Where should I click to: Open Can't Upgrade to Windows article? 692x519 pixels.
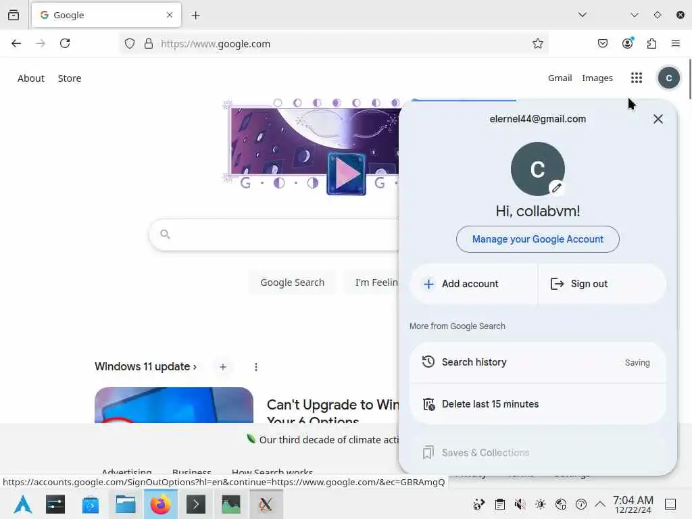(x=332, y=411)
